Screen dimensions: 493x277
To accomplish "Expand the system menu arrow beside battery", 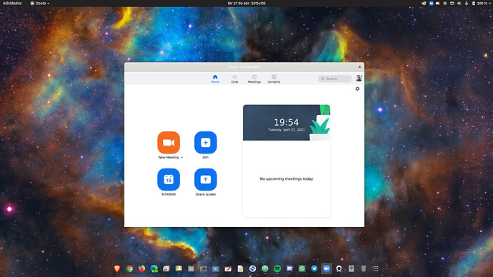I will click(x=490, y=3).
